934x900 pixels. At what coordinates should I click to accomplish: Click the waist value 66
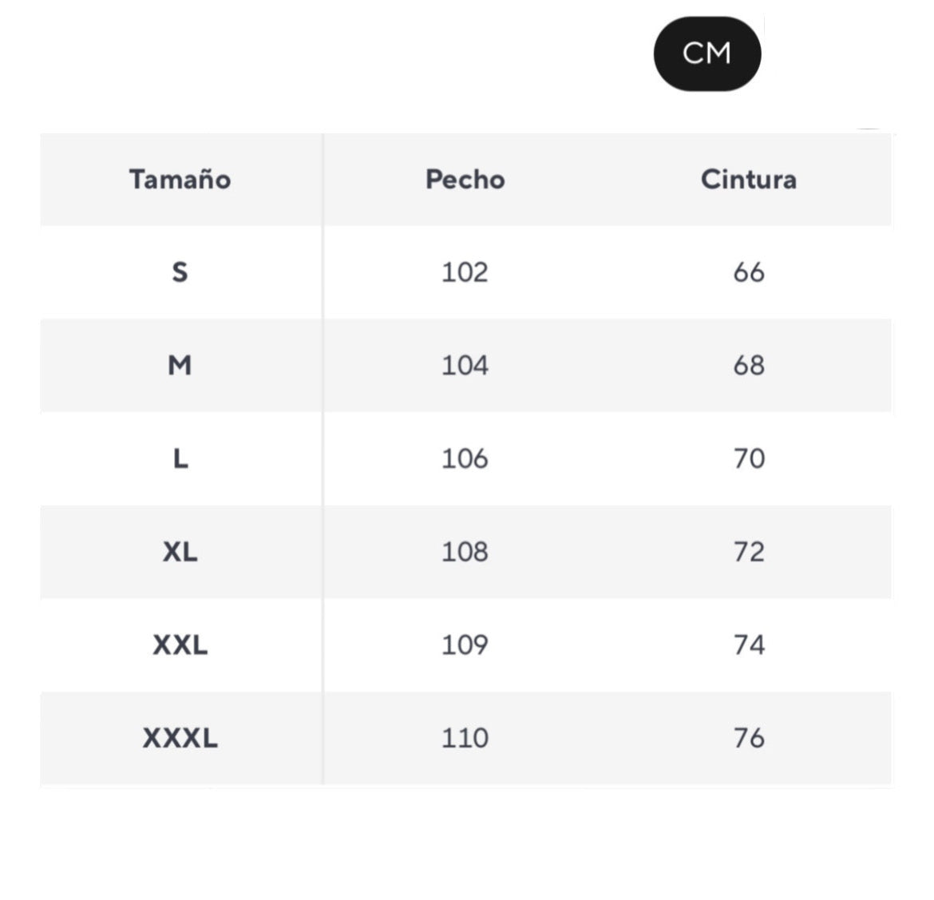click(x=749, y=272)
